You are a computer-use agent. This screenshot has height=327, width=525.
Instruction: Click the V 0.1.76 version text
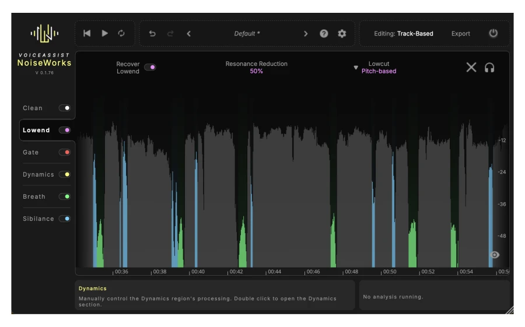click(x=44, y=73)
